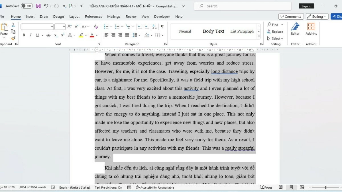
Task: Apply bullet list formatting
Action: click(106, 27)
